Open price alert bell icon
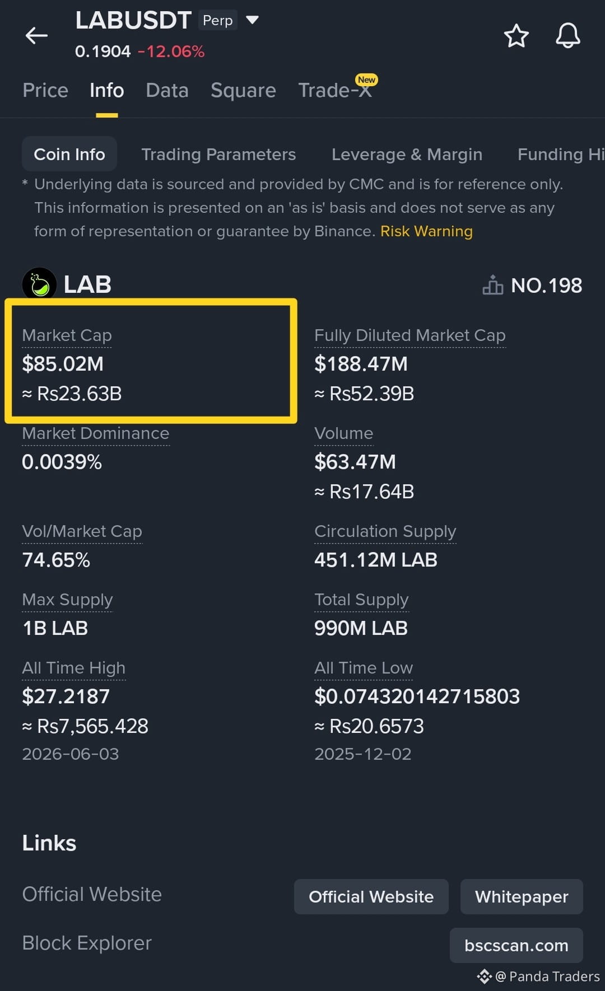Viewport: 605px width, 991px height. (567, 36)
